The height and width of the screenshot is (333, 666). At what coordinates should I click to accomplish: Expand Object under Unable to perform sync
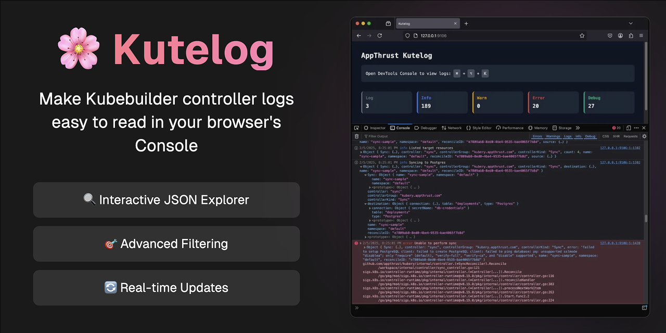click(365, 247)
